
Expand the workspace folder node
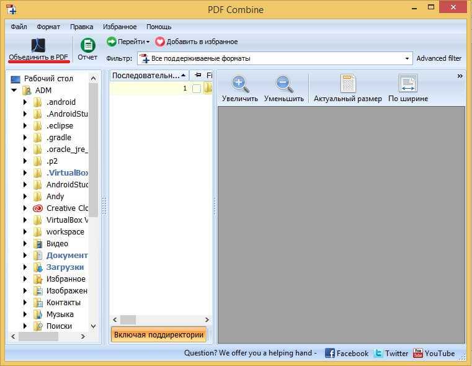point(25,232)
